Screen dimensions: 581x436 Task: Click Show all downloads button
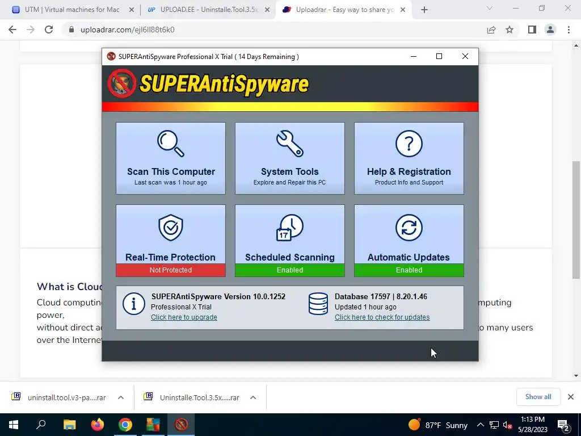pos(538,397)
